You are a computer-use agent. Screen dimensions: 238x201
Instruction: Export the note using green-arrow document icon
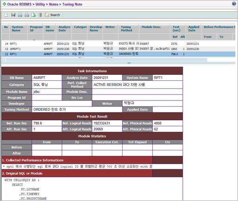33,15
